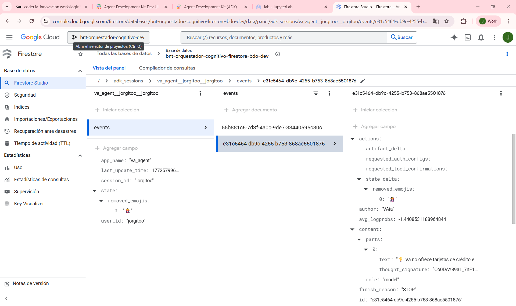Image resolution: width=516 pixels, height=306 pixels.
Task: Edit document path pencil icon
Action: [363, 81]
